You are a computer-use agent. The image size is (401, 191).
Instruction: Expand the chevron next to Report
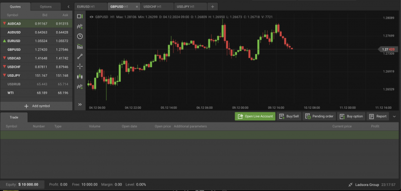coord(394,117)
